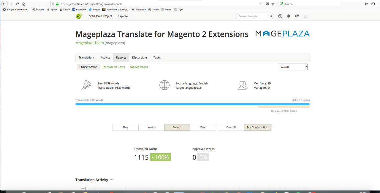Switch to the Activity tab
The image size is (380, 193).
pyautogui.click(x=105, y=58)
